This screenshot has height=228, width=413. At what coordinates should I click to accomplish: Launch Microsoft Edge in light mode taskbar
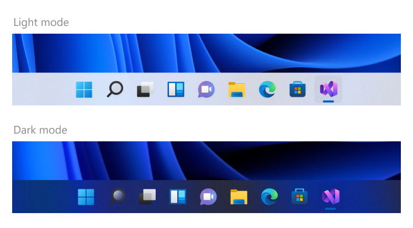(x=267, y=89)
